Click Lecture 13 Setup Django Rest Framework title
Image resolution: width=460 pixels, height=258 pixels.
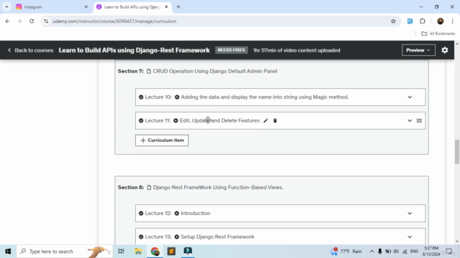[x=217, y=236]
